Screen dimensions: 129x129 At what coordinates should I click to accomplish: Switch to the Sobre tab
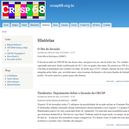point(24,25)
